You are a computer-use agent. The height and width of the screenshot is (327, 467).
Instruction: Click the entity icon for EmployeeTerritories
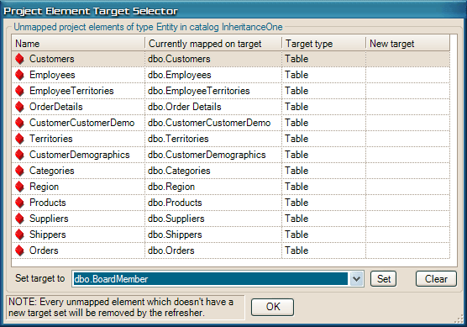tap(19, 91)
